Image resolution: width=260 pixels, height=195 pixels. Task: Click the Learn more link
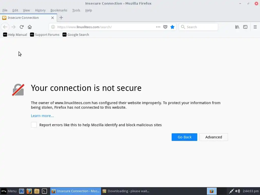42,116
